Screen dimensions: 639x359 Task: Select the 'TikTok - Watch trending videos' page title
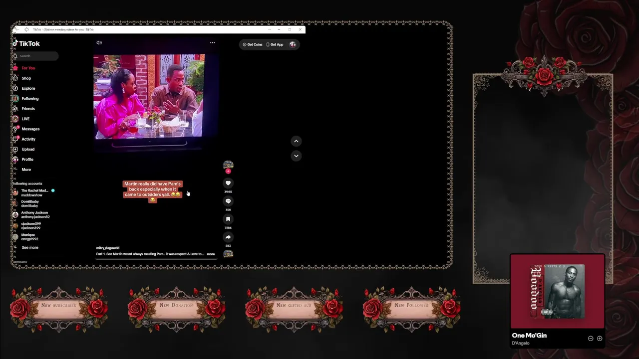(63, 29)
